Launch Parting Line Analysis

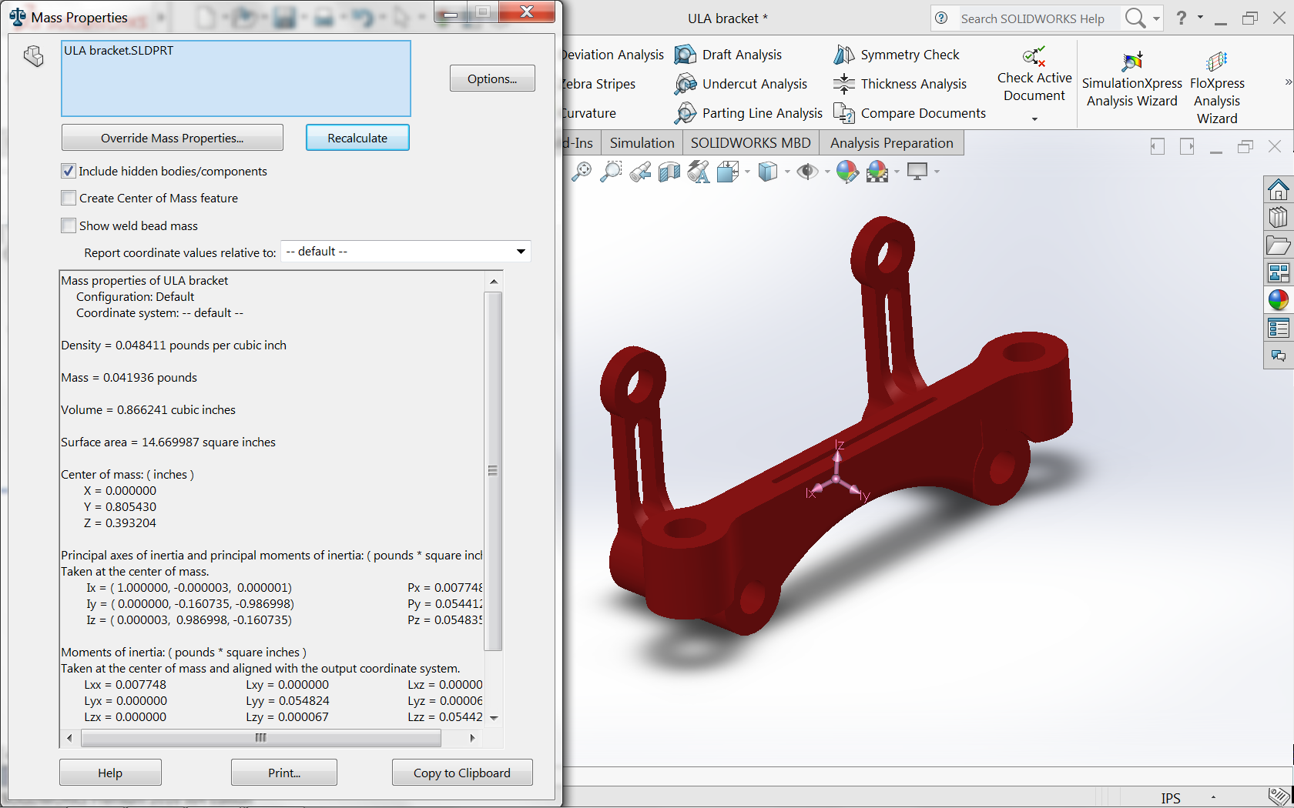[748, 113]
